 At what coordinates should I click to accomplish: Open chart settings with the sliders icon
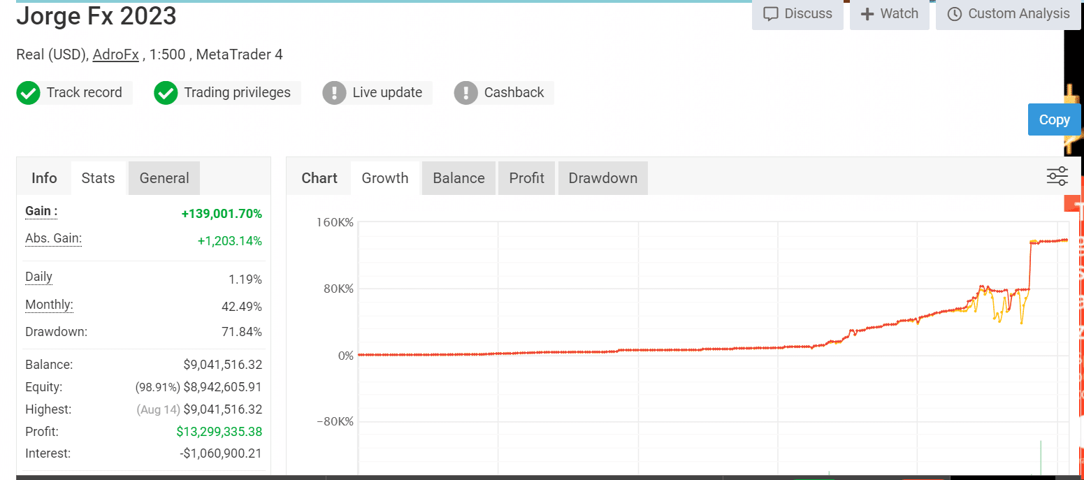(x=1056, y=176)
